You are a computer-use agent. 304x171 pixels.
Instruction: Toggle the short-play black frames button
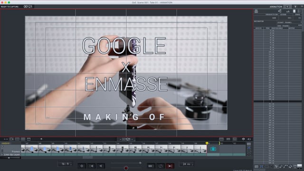pos(151,166)
